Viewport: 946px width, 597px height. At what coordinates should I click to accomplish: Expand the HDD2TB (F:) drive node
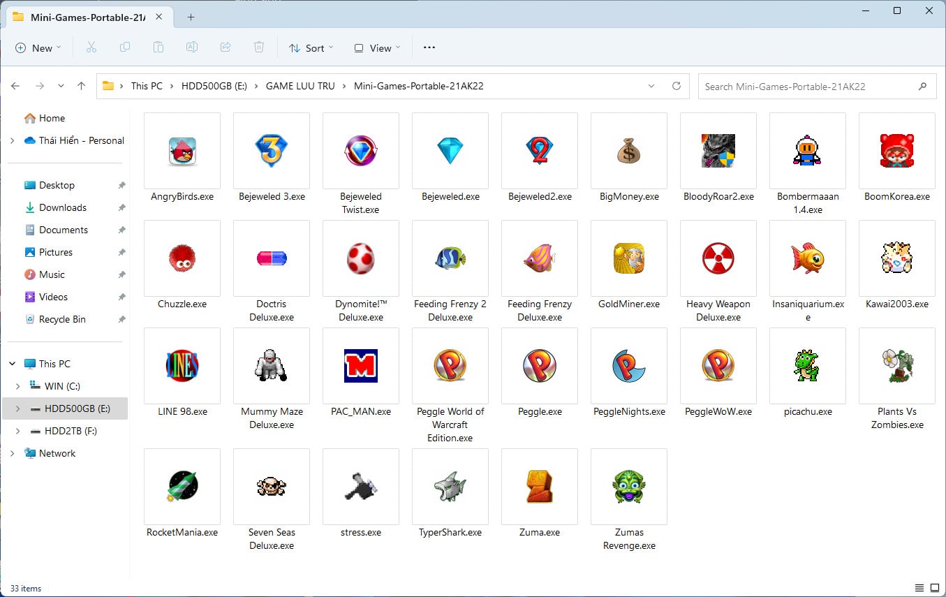(x=17, y=431)
